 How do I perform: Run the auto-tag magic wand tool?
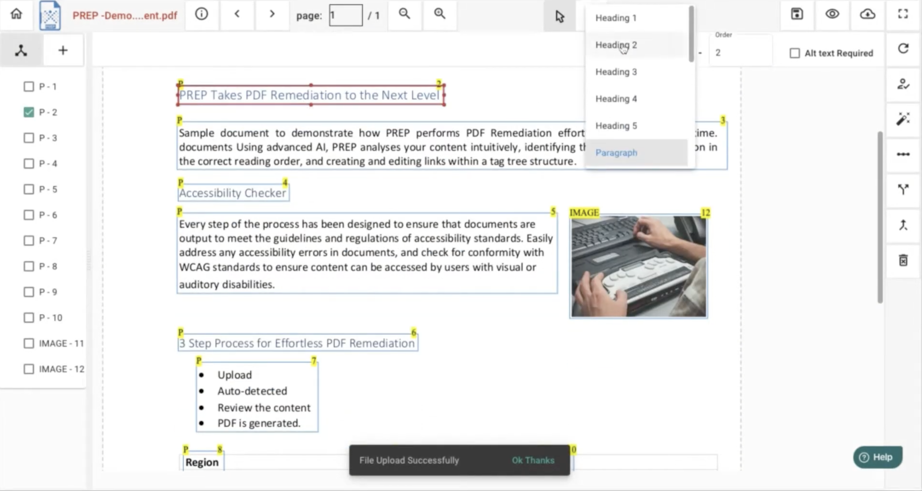903,119
